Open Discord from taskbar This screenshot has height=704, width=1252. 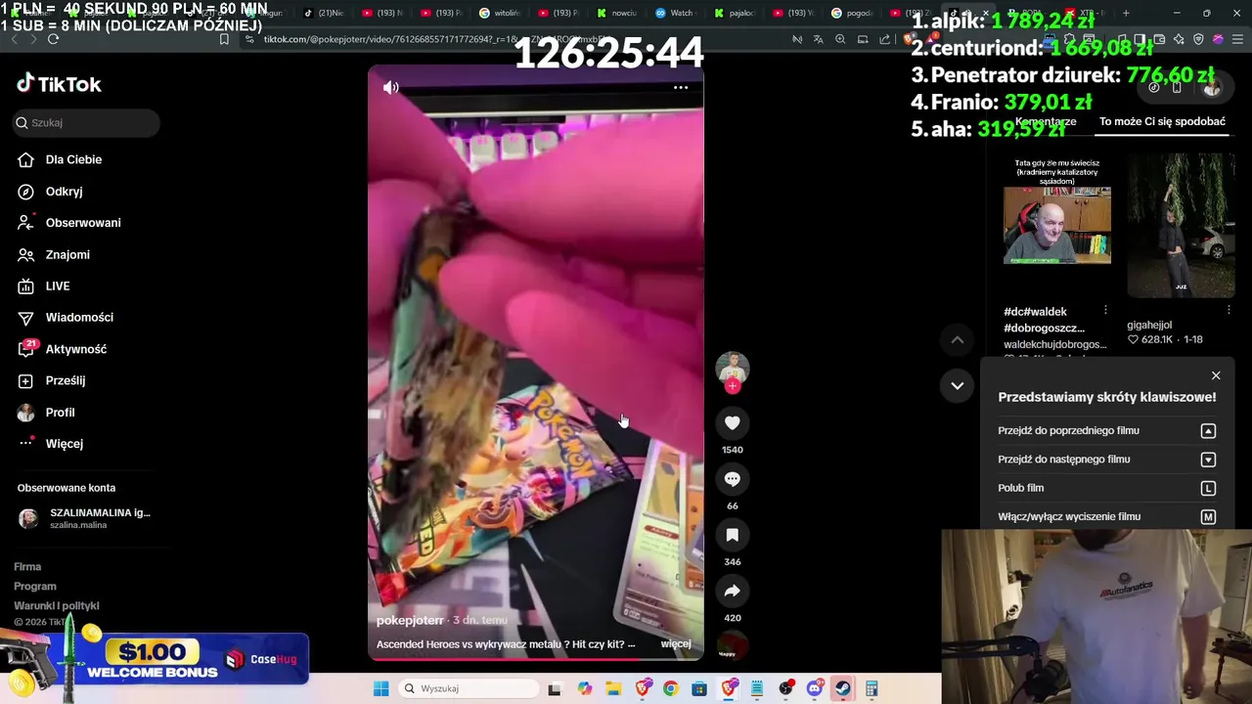tap(815, 688)
